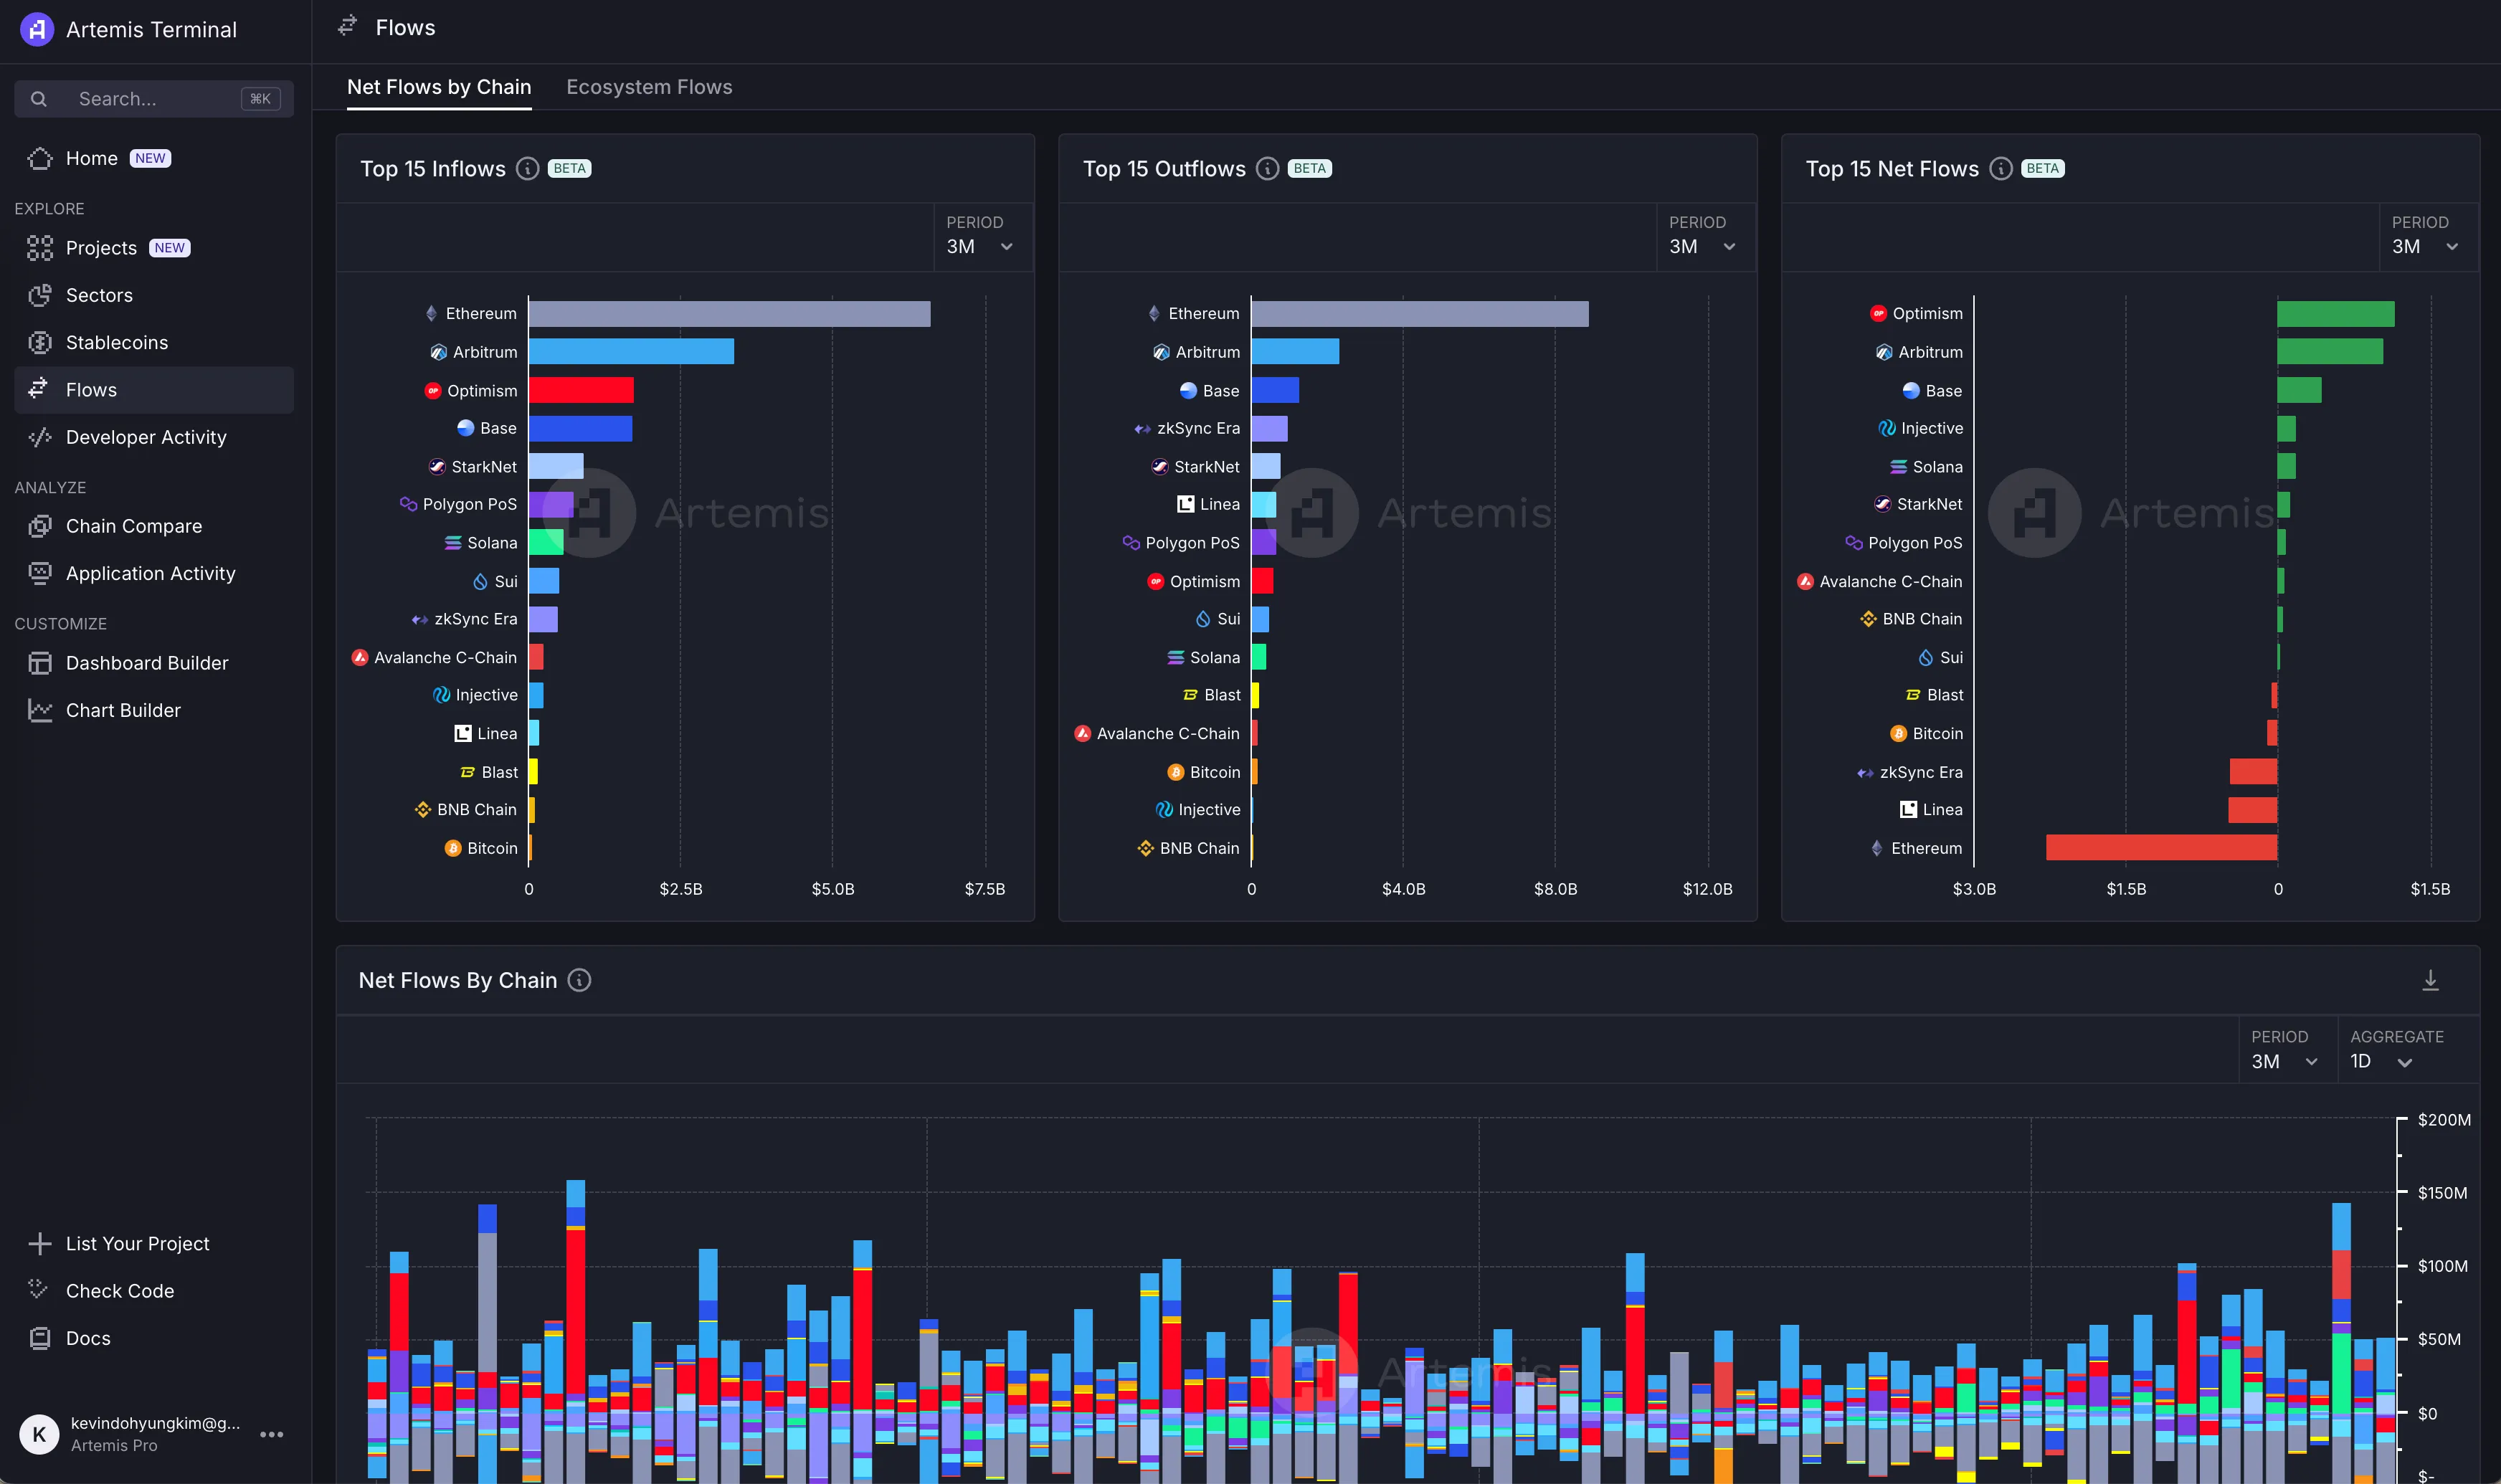Click the Home house icon
Screen dimensions: 2501x1484
point(40,158)
